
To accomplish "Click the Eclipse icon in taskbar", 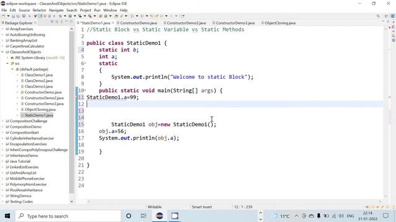I will 160,216.
